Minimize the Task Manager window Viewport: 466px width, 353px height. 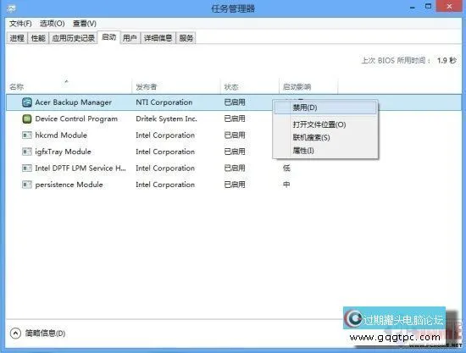pos(413,7)
